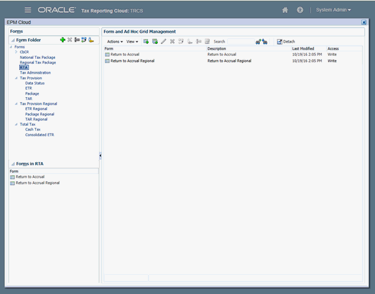375x294 pixels.
Task: Select the Tax Provision Regional folder
Action: coord(38,103)
